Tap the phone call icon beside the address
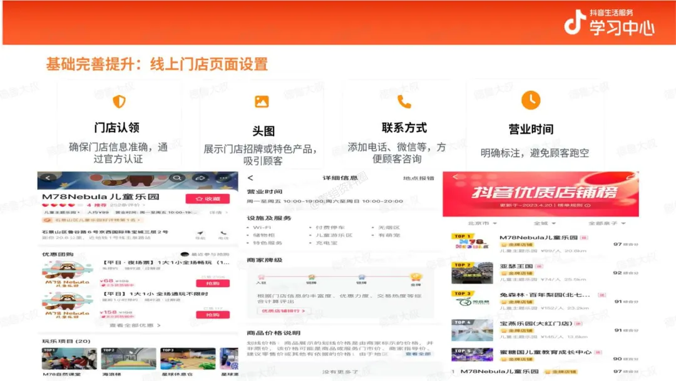The width and height of the screenshot is (676, 381). click(x=223, y=234)
